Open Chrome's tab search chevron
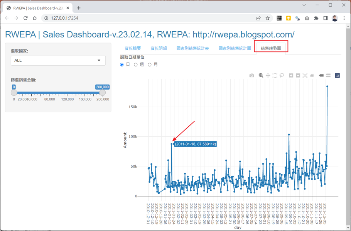351x231 pixels. (x=304, y=5)
